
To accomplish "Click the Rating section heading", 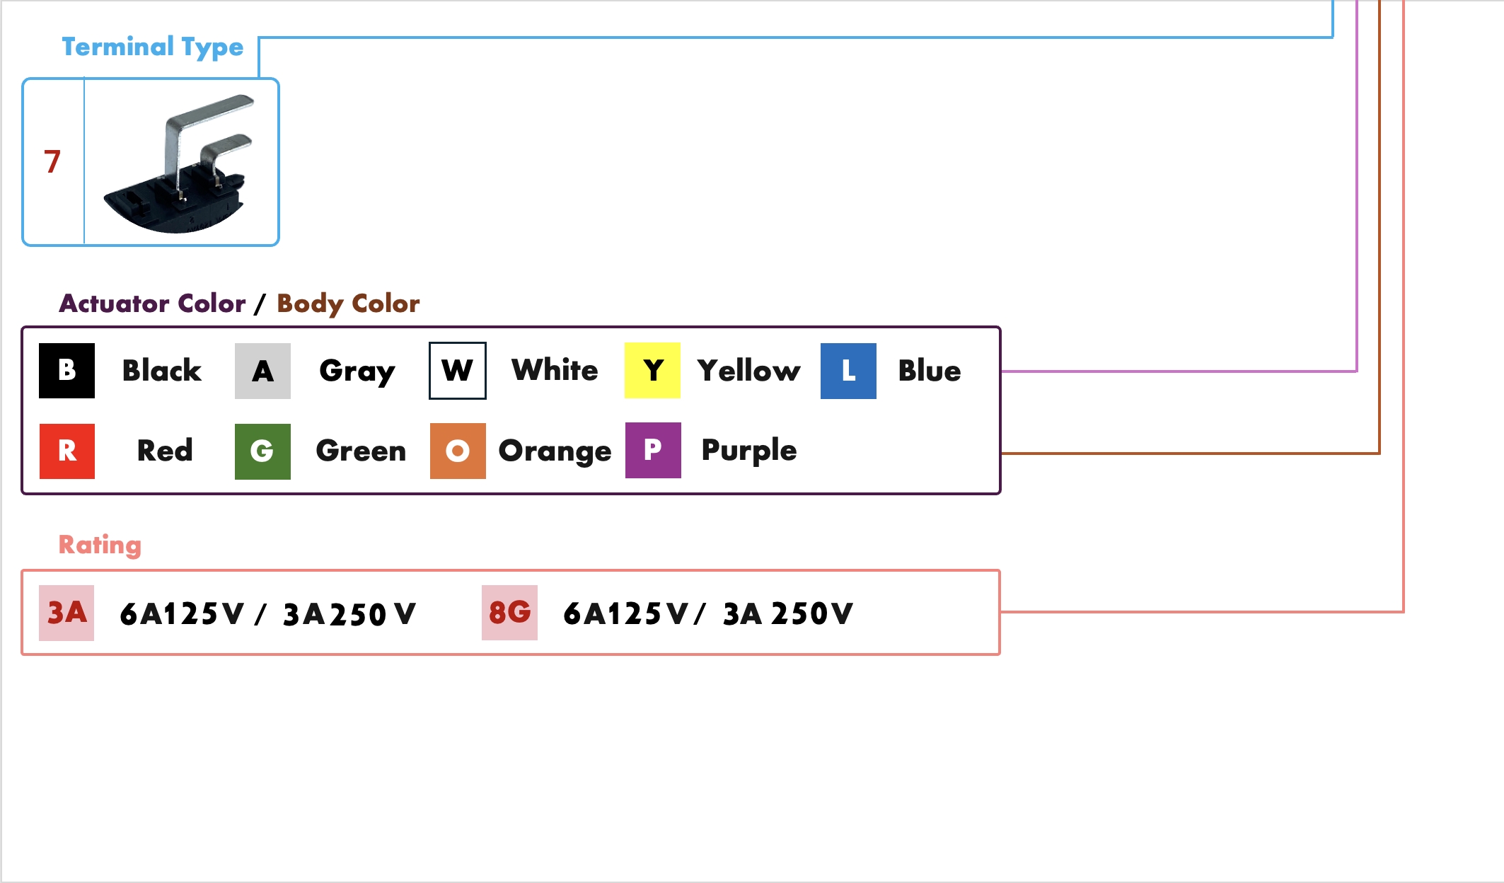I will [100, 545].
